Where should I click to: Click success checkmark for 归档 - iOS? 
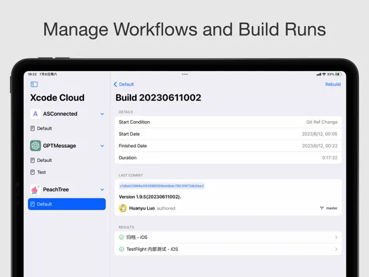(122, 238)
